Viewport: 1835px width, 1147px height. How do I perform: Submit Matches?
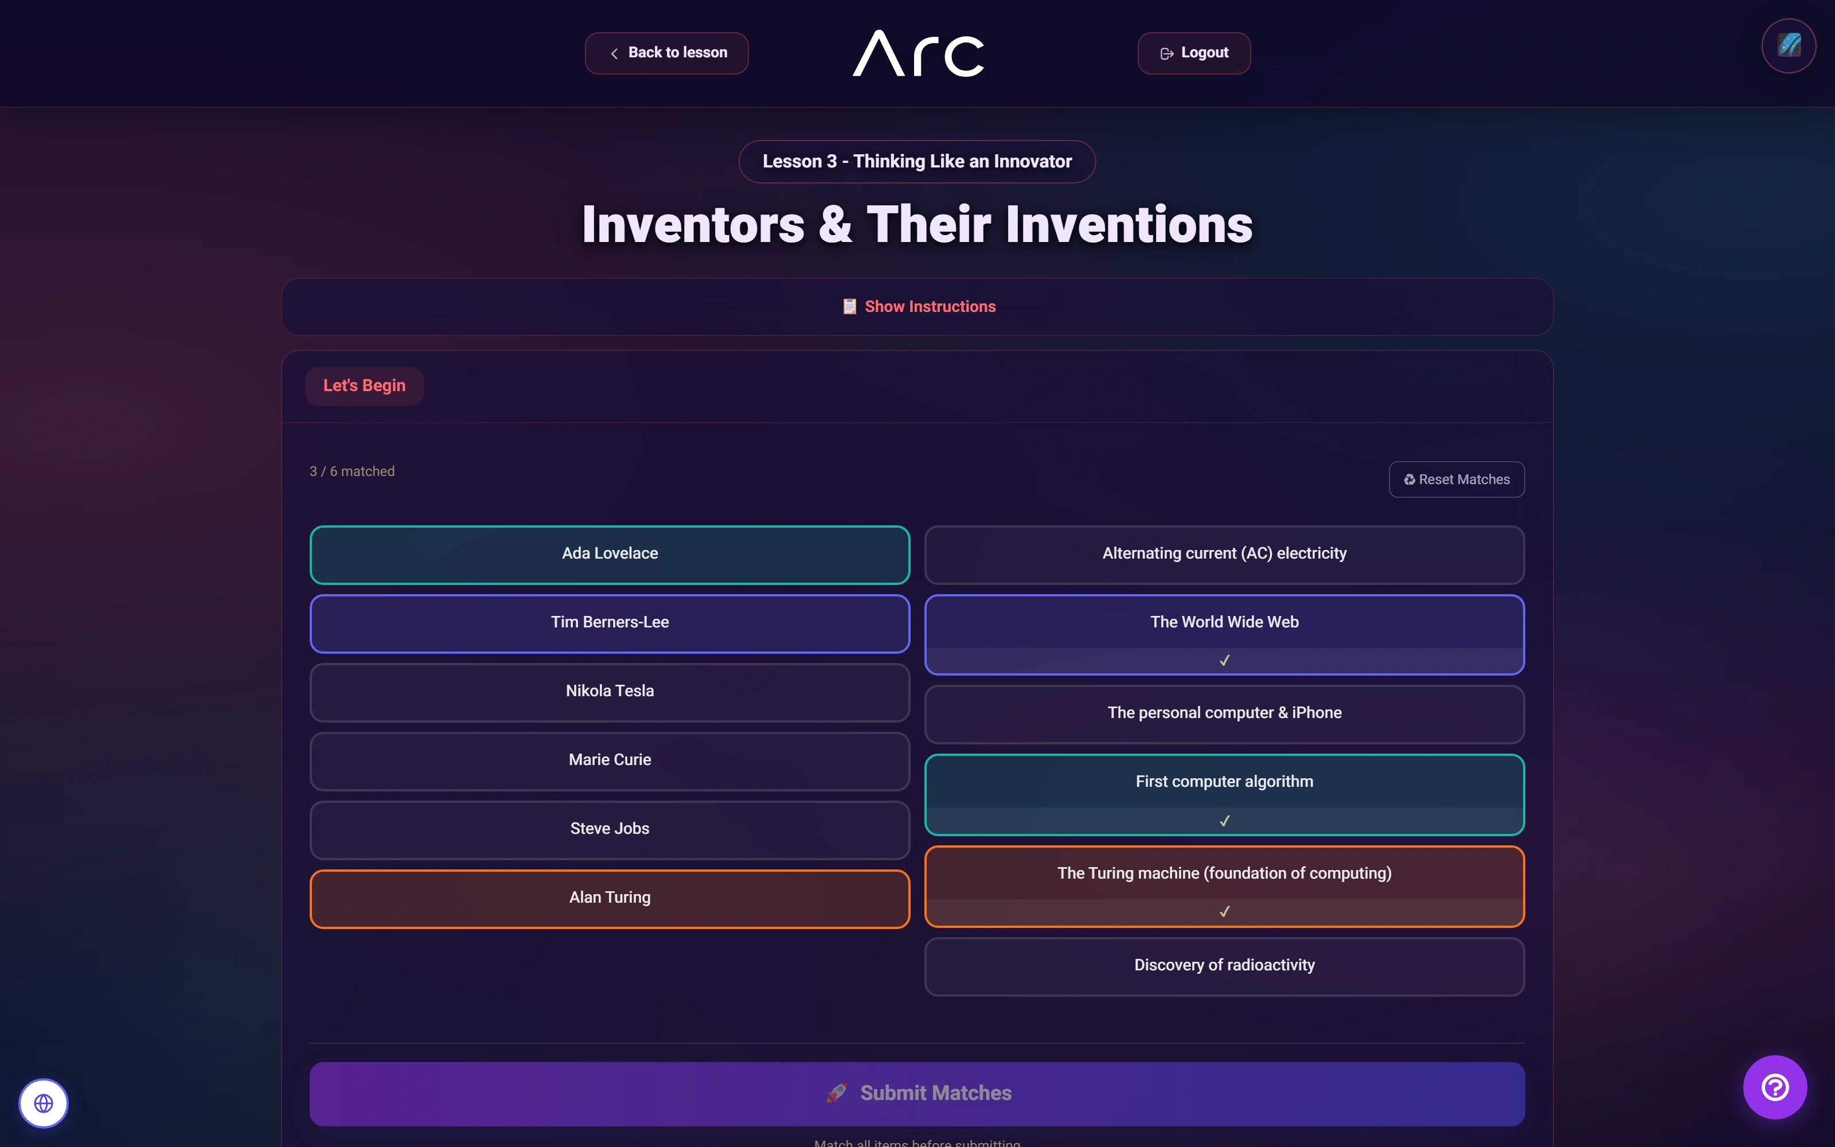point(918,1094)
